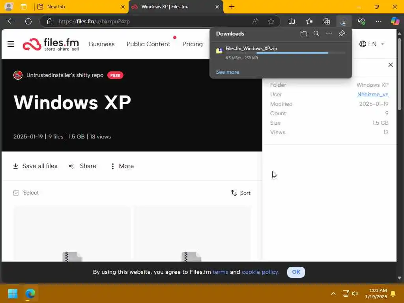Screen dimensions: 404x303
Task: Open Read aloud icon in address bar
Action: tap(255, 21)
